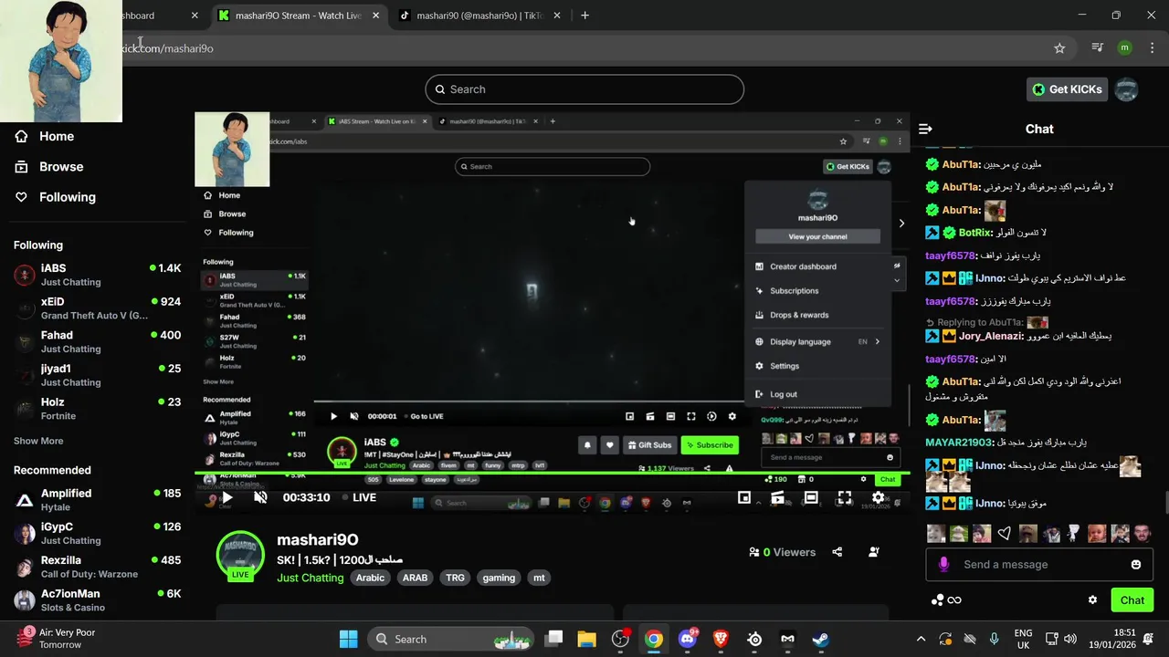Select the ARAB tag
1169x657 pixels.
pyautogui.click(x=415, y=578)
